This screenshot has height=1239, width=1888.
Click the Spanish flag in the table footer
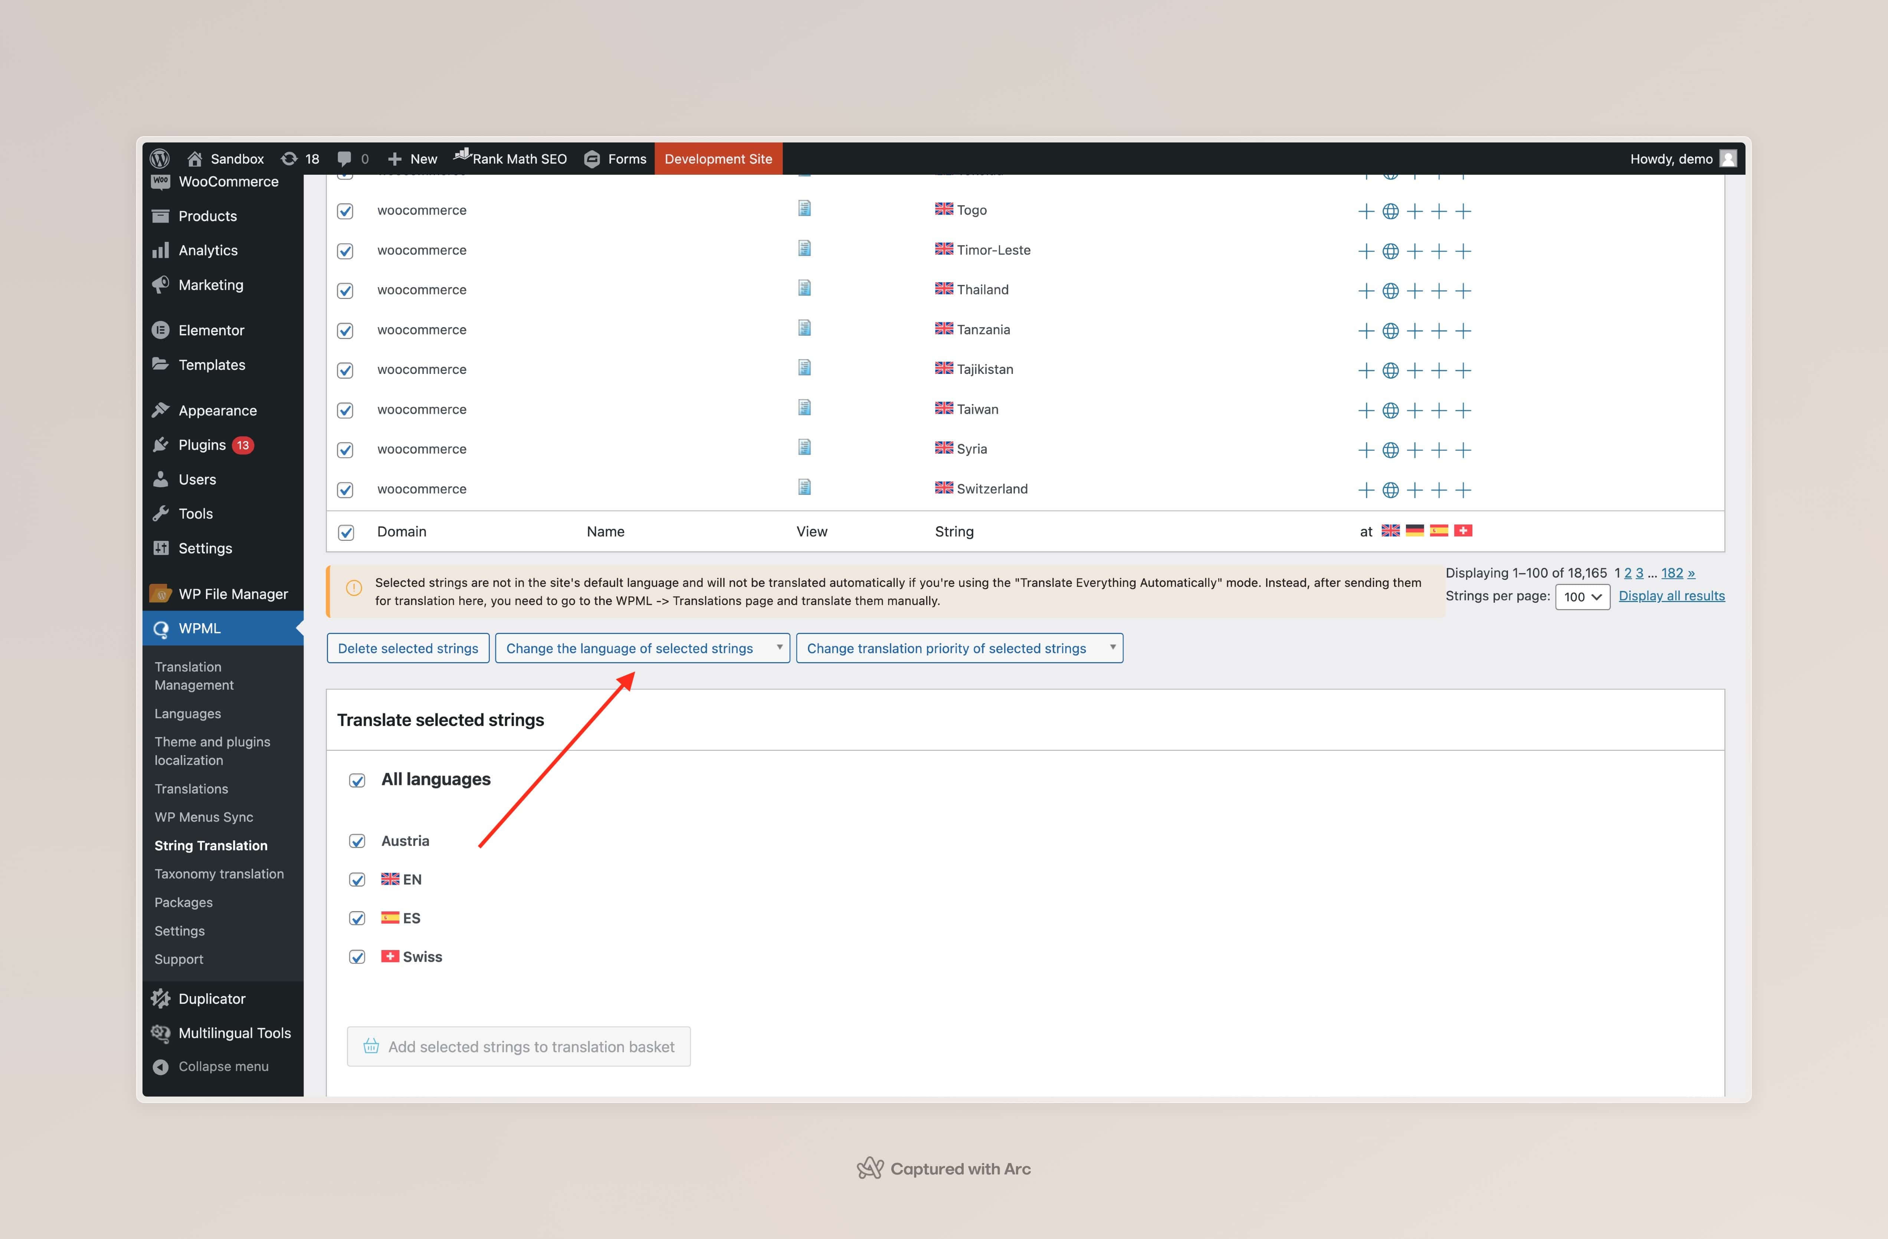[x=1439, y=531]
